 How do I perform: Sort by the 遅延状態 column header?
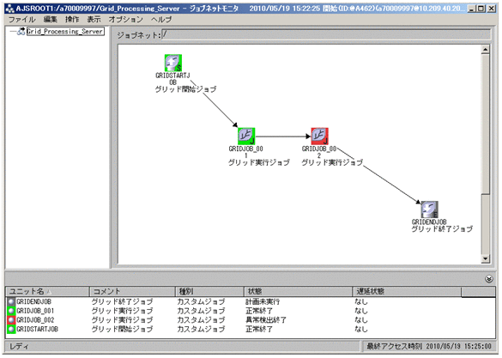[x=407, y=291]
